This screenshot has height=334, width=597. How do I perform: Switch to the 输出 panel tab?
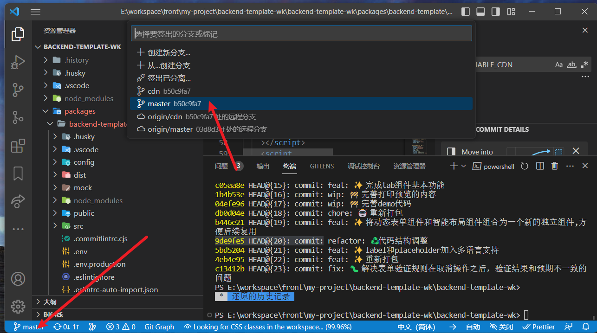[263, 166]
